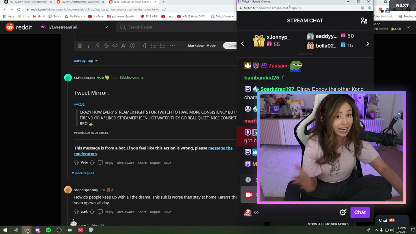Open the Gmail bookmark

[x=39, y=16]
